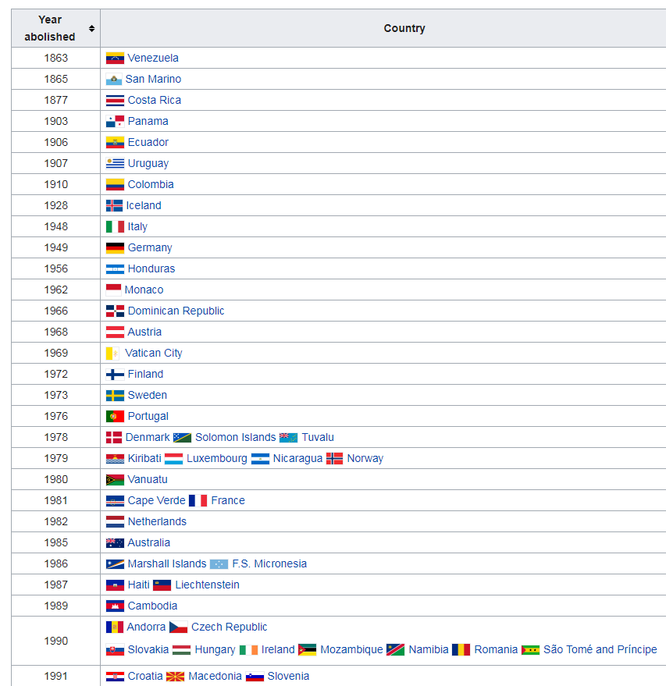Open the Austria link

[144, 332]
